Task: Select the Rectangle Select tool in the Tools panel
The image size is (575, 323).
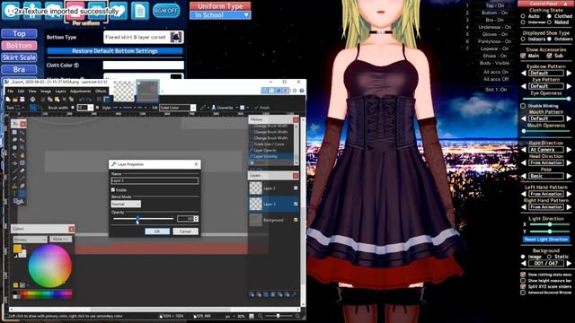Action: 14,132
